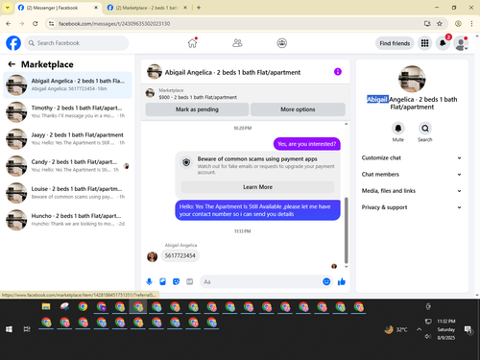Close the Messenger browser tab
The width and height of the screenshot is (480, 360).
coord(96,8)
